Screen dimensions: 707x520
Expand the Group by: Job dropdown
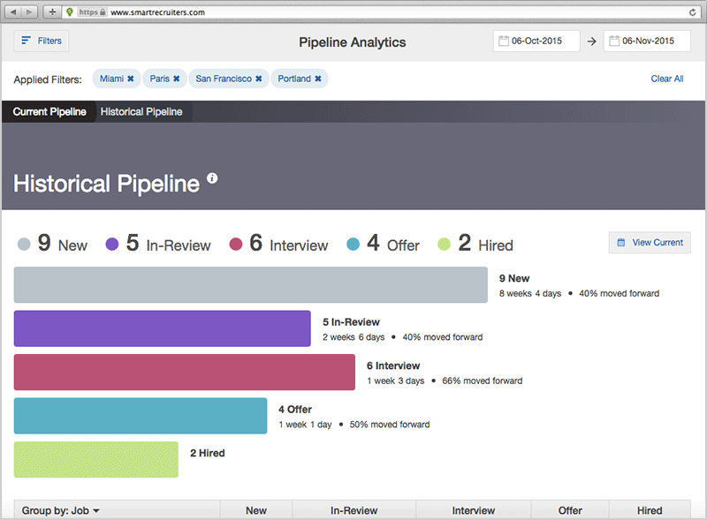point(61,510)
